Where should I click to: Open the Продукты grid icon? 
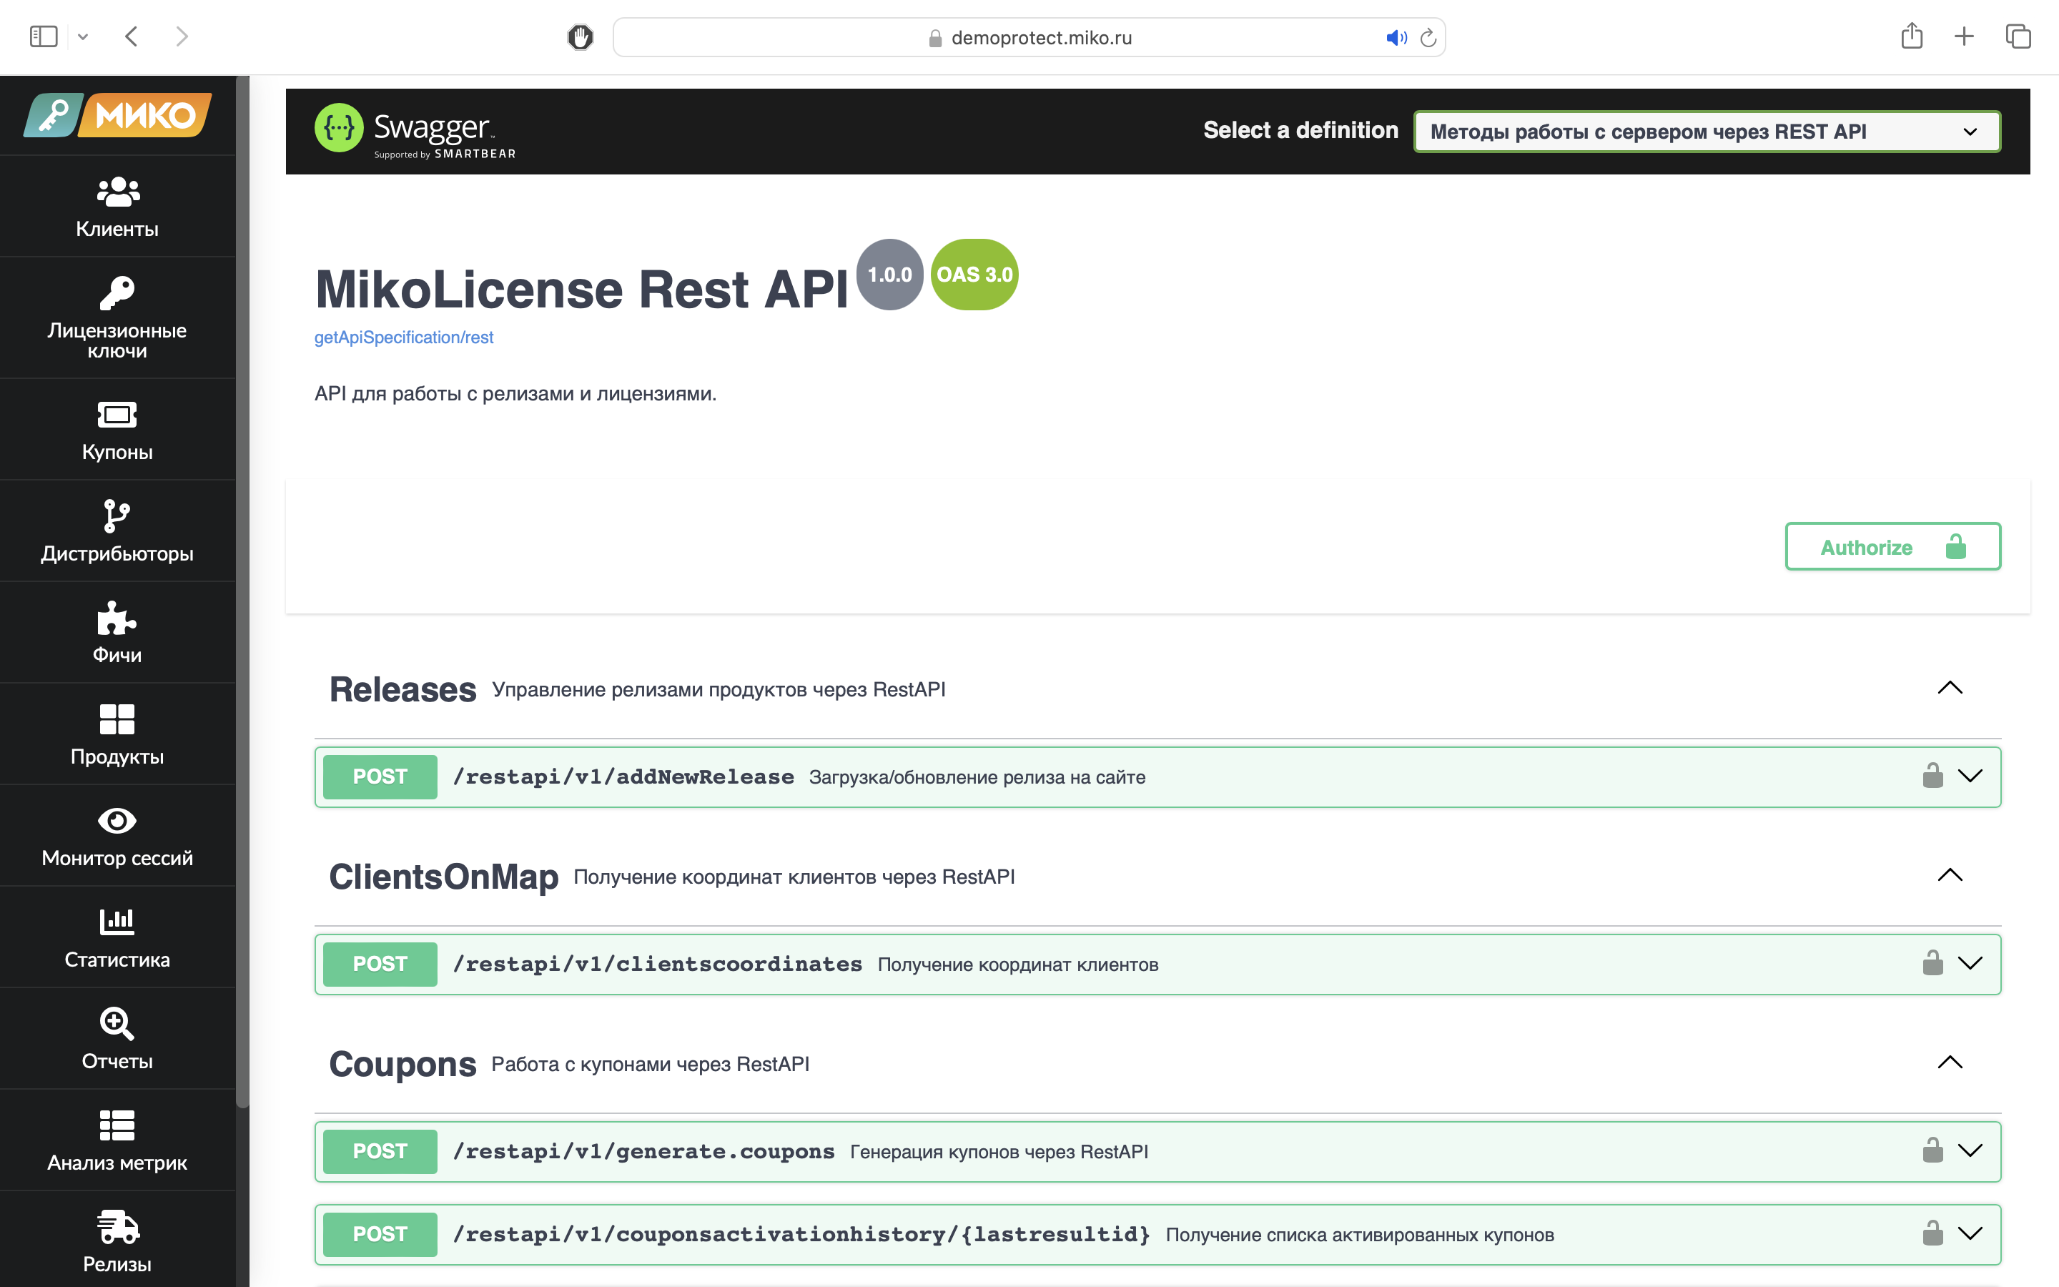tap(117, 719)
